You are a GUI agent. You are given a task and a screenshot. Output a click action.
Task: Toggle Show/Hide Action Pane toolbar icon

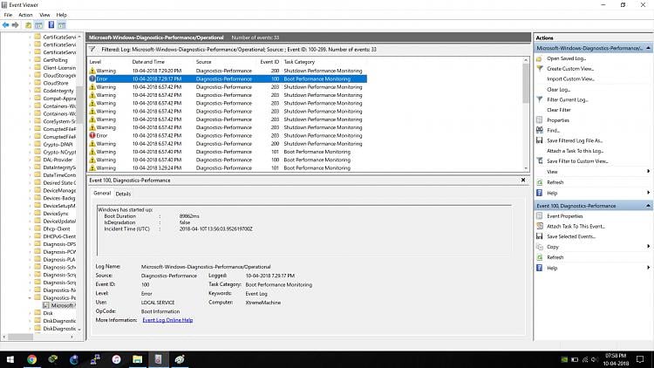[62, 25]
